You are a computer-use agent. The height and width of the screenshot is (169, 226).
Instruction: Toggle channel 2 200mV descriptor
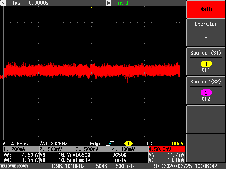[x=56, y=149]
